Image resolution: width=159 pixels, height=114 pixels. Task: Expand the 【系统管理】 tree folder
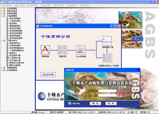[2, 9]
